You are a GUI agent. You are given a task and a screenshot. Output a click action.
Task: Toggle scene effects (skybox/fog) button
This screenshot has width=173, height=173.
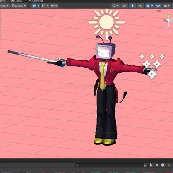click(x=148, y=6)
